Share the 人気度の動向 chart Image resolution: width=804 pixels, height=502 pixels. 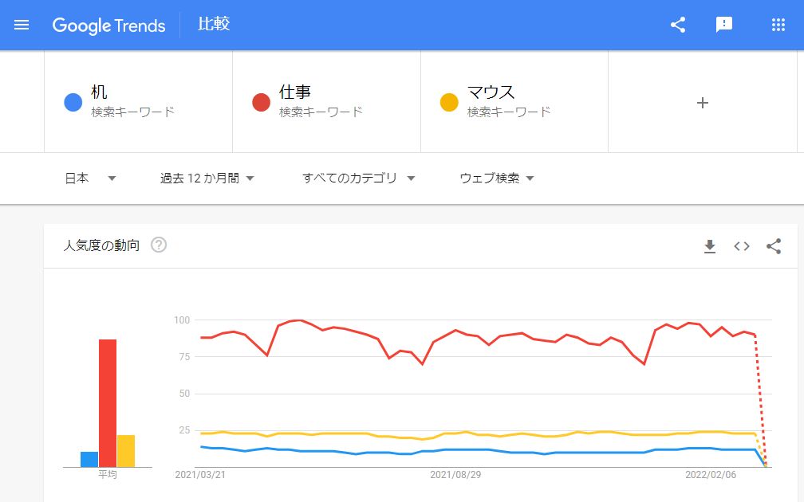click(x=774, y=246)
